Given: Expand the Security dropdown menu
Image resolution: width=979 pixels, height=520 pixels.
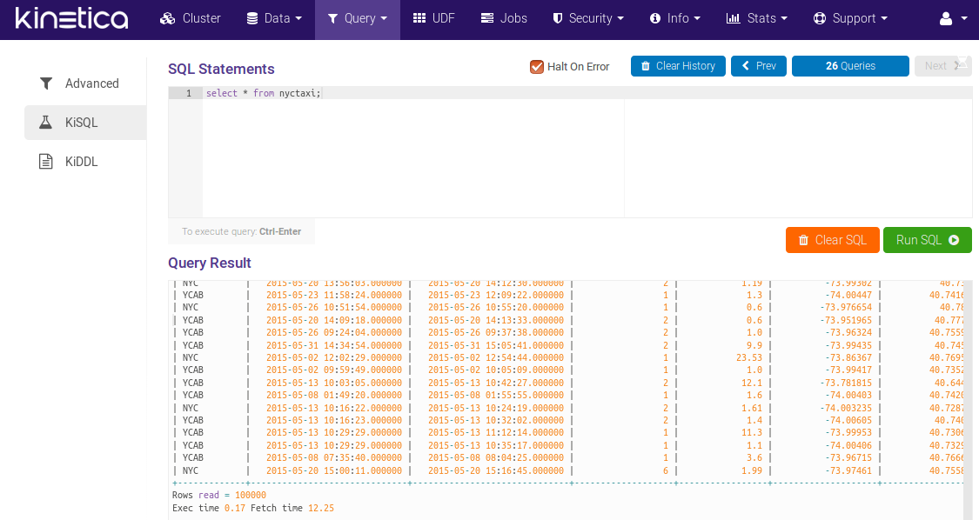Looking at the screenshot, I should coord(587,18).
